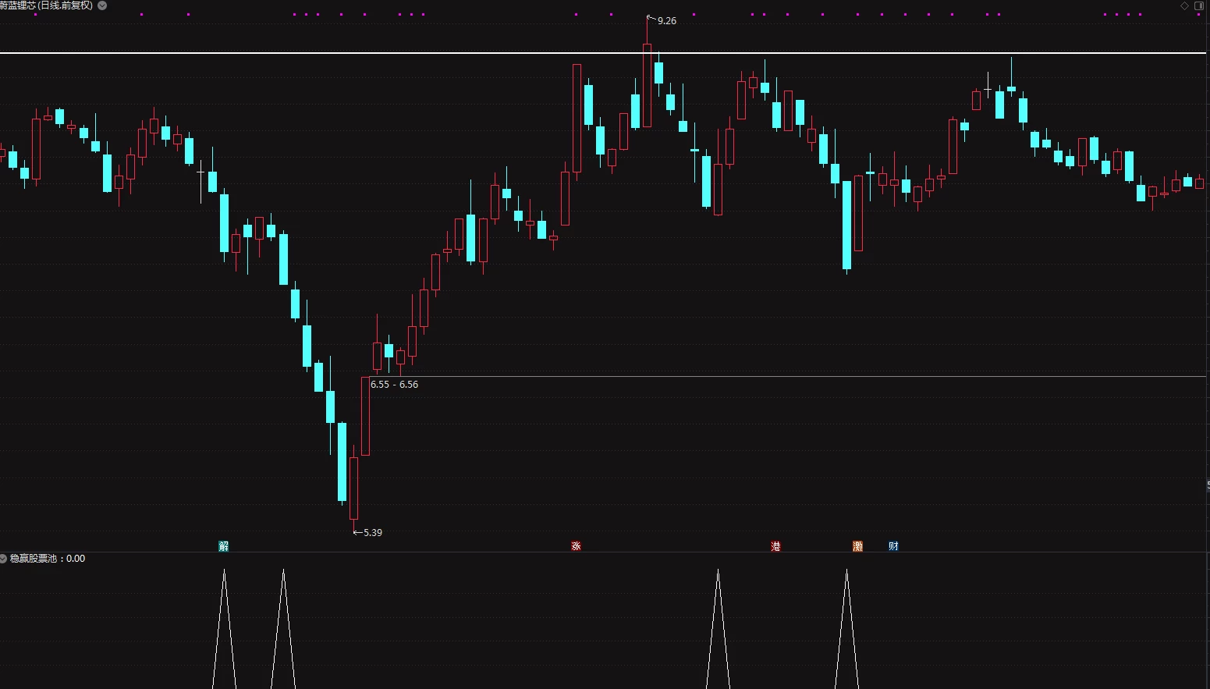This screenshot has width=1210, height=689.
Task: Click the 激 event marker
Action: (x=857, y=546)
